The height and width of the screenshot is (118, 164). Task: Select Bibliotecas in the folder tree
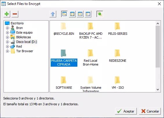23,37
